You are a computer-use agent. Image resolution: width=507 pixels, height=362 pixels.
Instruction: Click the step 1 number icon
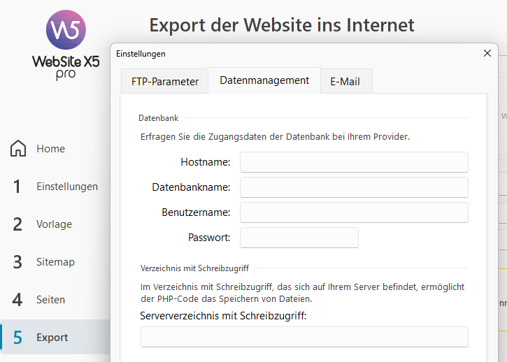[17, 187]
